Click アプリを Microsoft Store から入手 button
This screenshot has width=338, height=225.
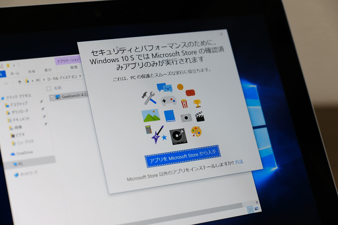coord(183,156)
